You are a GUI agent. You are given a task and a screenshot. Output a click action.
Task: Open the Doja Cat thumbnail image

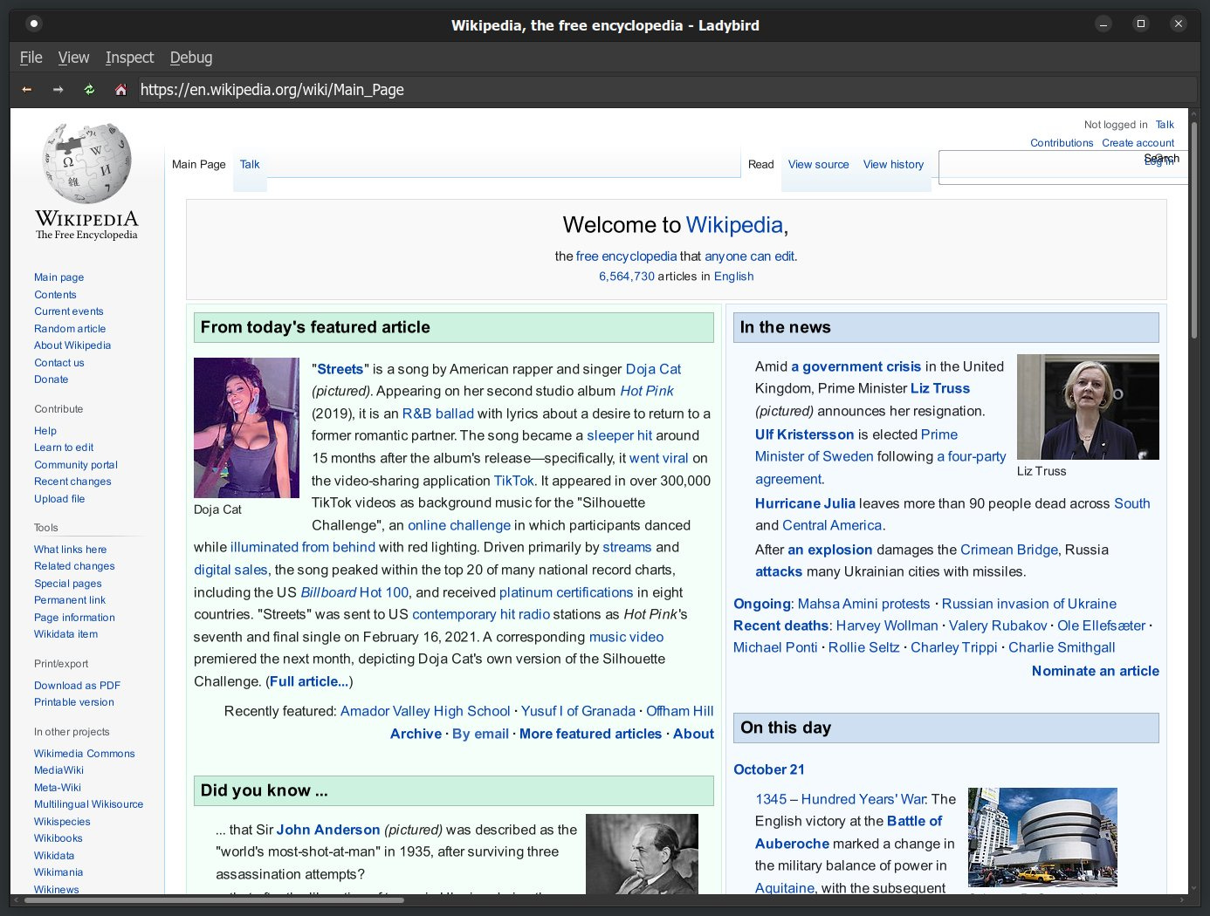coord(246,427)
